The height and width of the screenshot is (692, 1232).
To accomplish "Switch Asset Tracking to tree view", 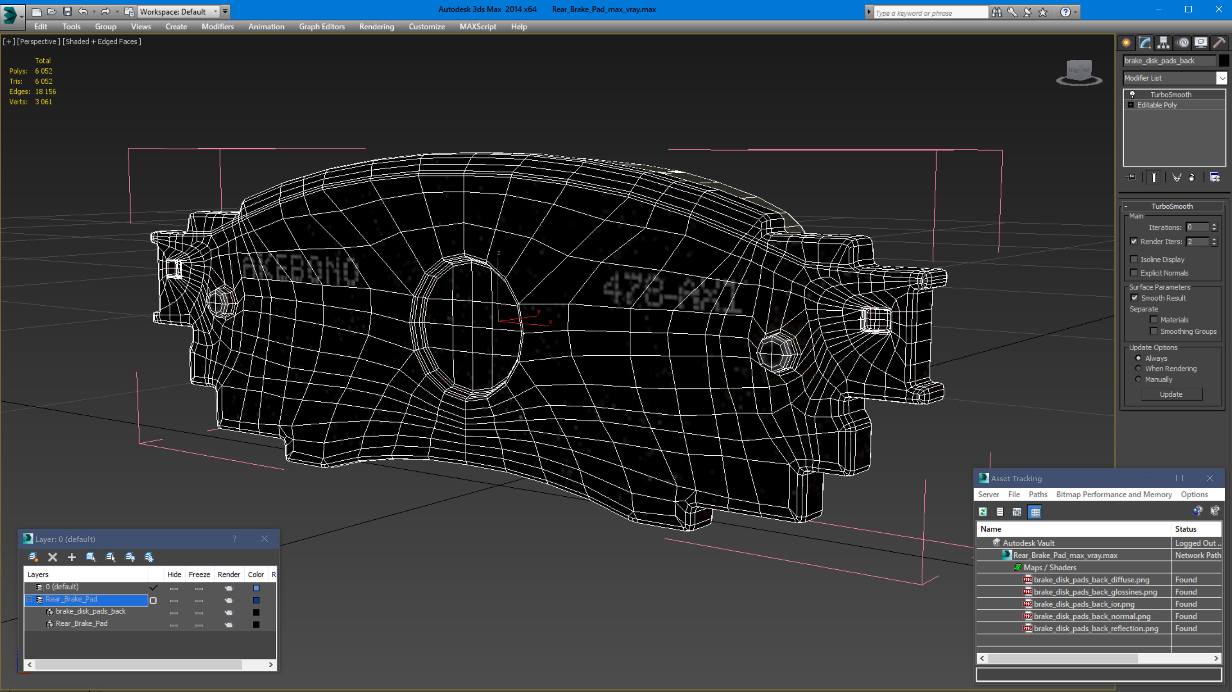I will click(1017, 512).
